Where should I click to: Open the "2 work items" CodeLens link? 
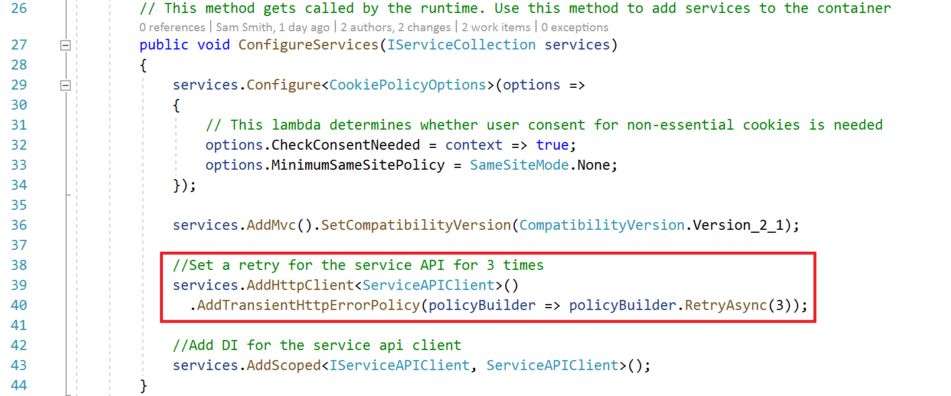click(496, 28)
